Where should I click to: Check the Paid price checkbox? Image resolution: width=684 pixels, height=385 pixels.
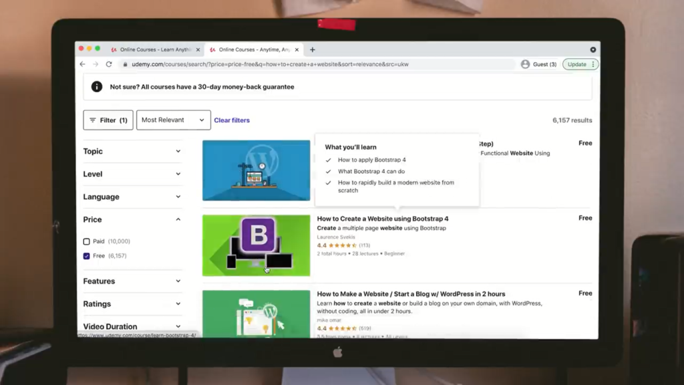(x=86, y=241)
